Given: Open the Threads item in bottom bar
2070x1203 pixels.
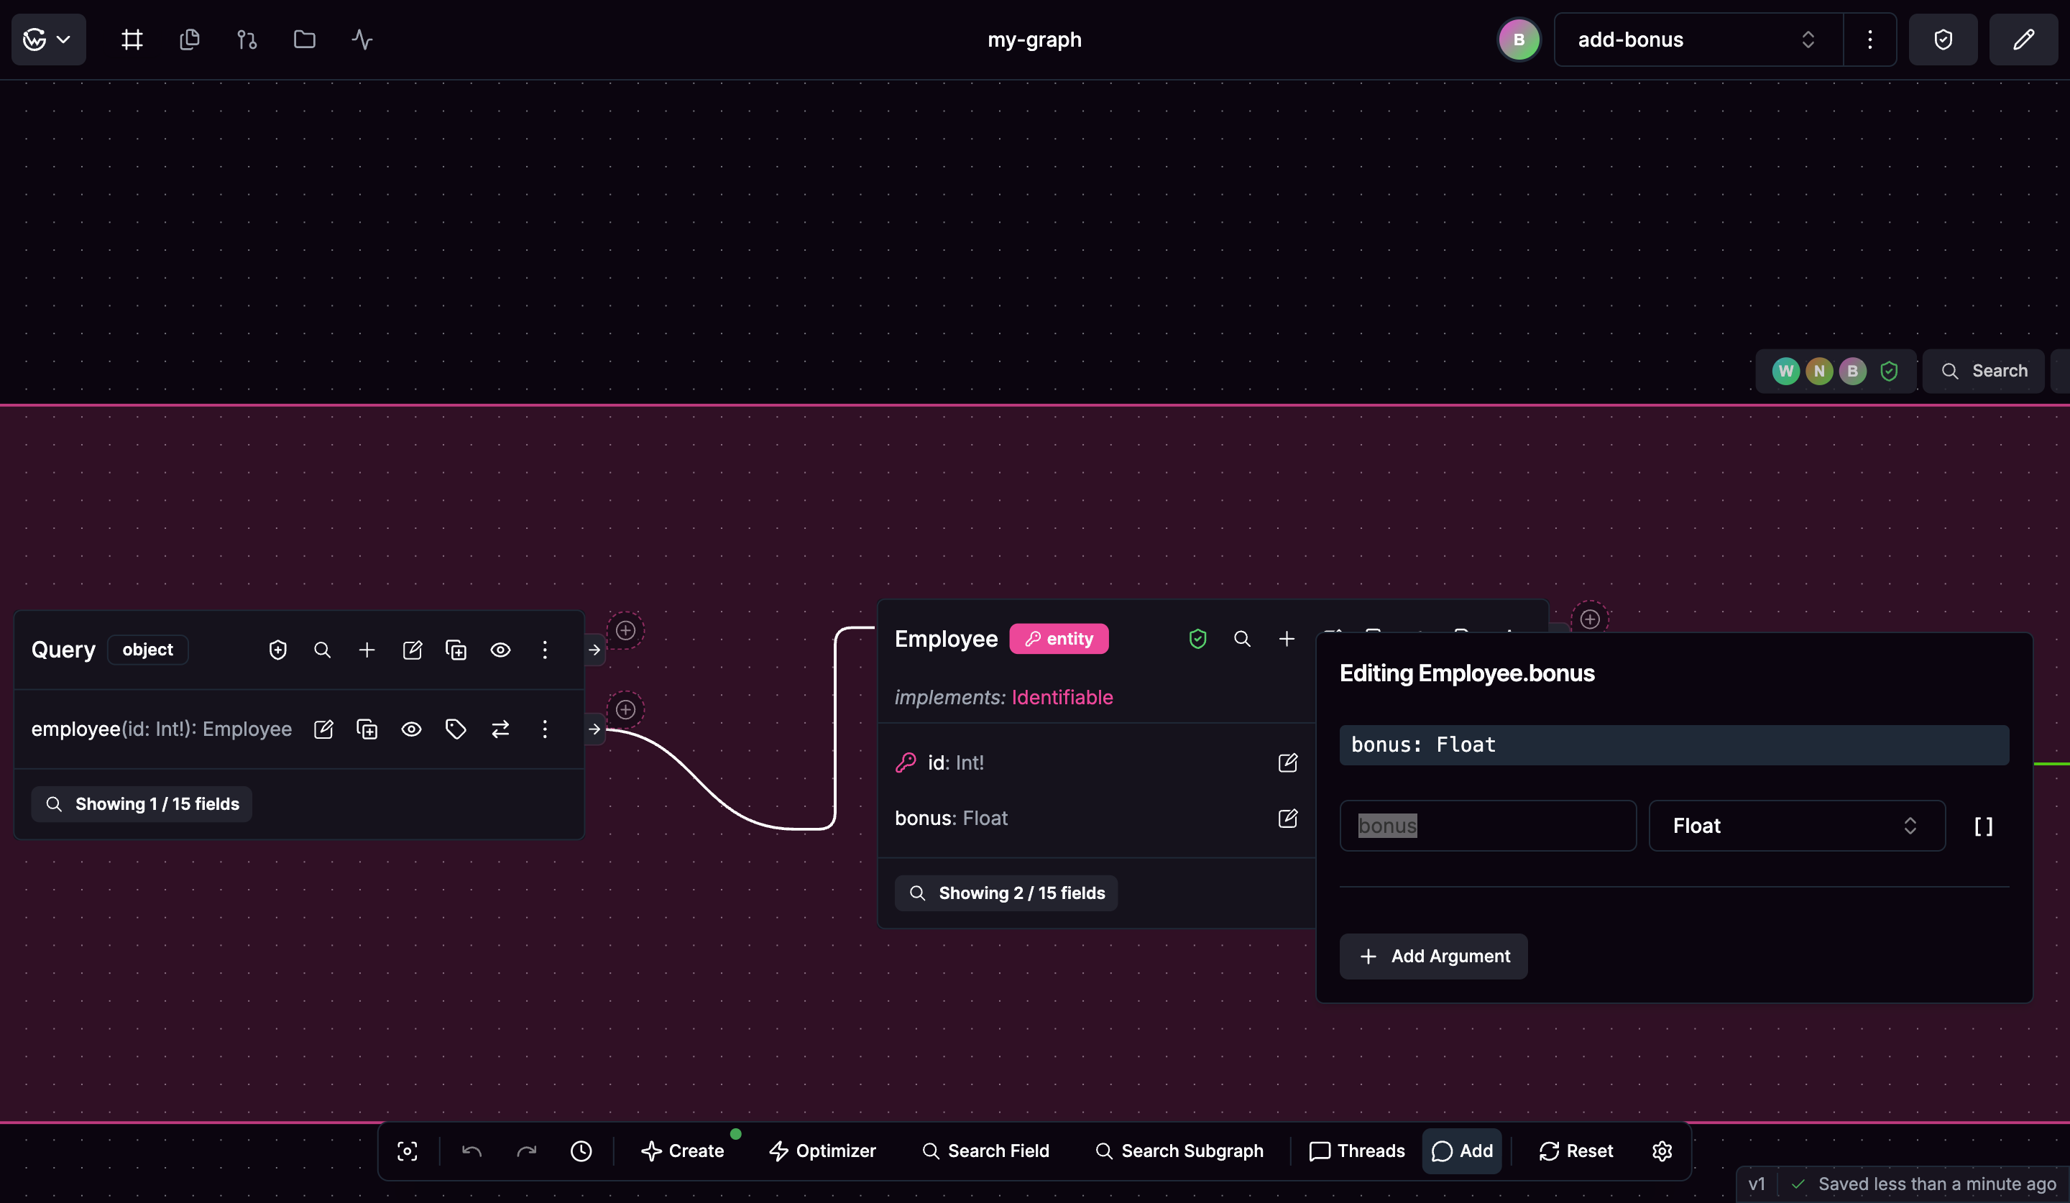Looking at the screenshot, I should [x=1356, y=1151].
